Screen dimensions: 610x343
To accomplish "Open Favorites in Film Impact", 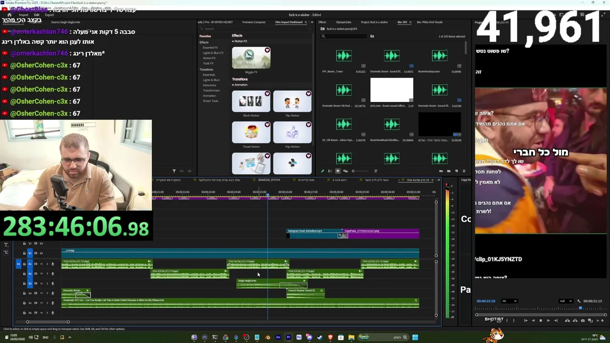I will click(205, 36).
